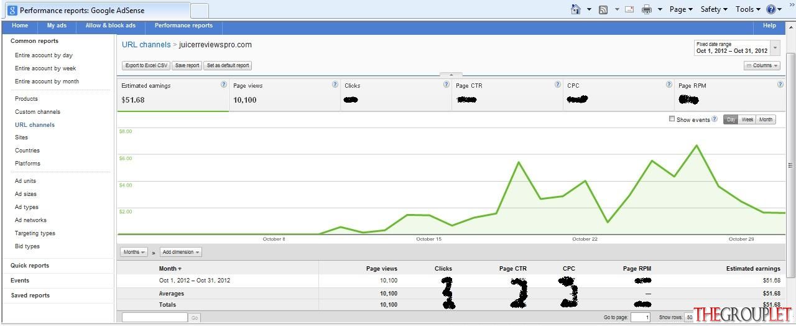Expand the Quick reports section

(x=30, y=266)
